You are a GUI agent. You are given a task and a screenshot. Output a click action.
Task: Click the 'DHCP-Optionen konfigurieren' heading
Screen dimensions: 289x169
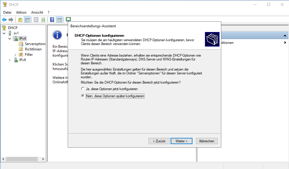point(99,36)
